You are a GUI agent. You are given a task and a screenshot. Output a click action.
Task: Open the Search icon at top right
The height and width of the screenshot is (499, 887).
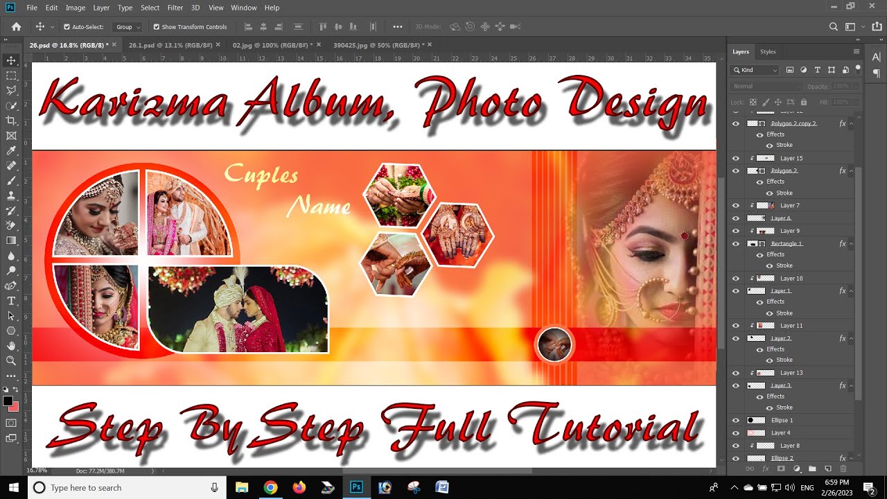click(834, 27)
